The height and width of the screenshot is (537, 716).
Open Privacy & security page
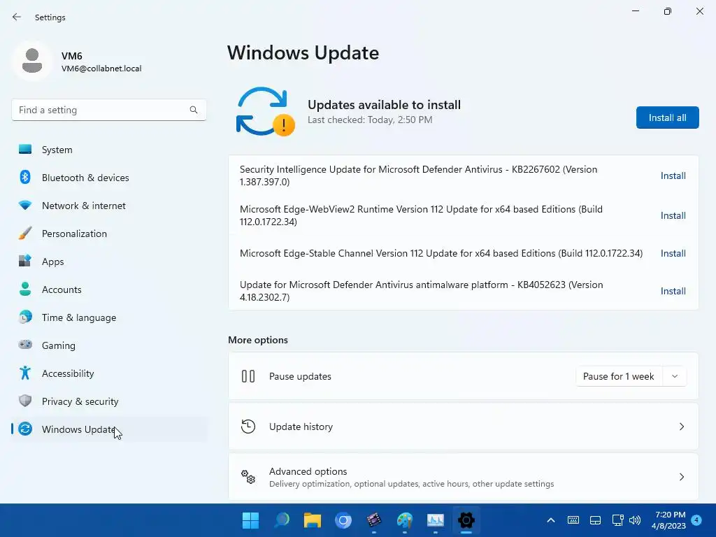(x=108, y=401)
